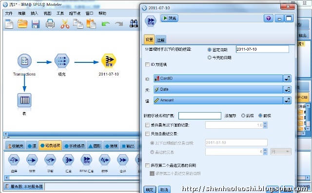The image size is (312, 193).
Task: Click the fixed date field showing 2011-07-10
Action: pyautogui.click(x=262, y=49)
